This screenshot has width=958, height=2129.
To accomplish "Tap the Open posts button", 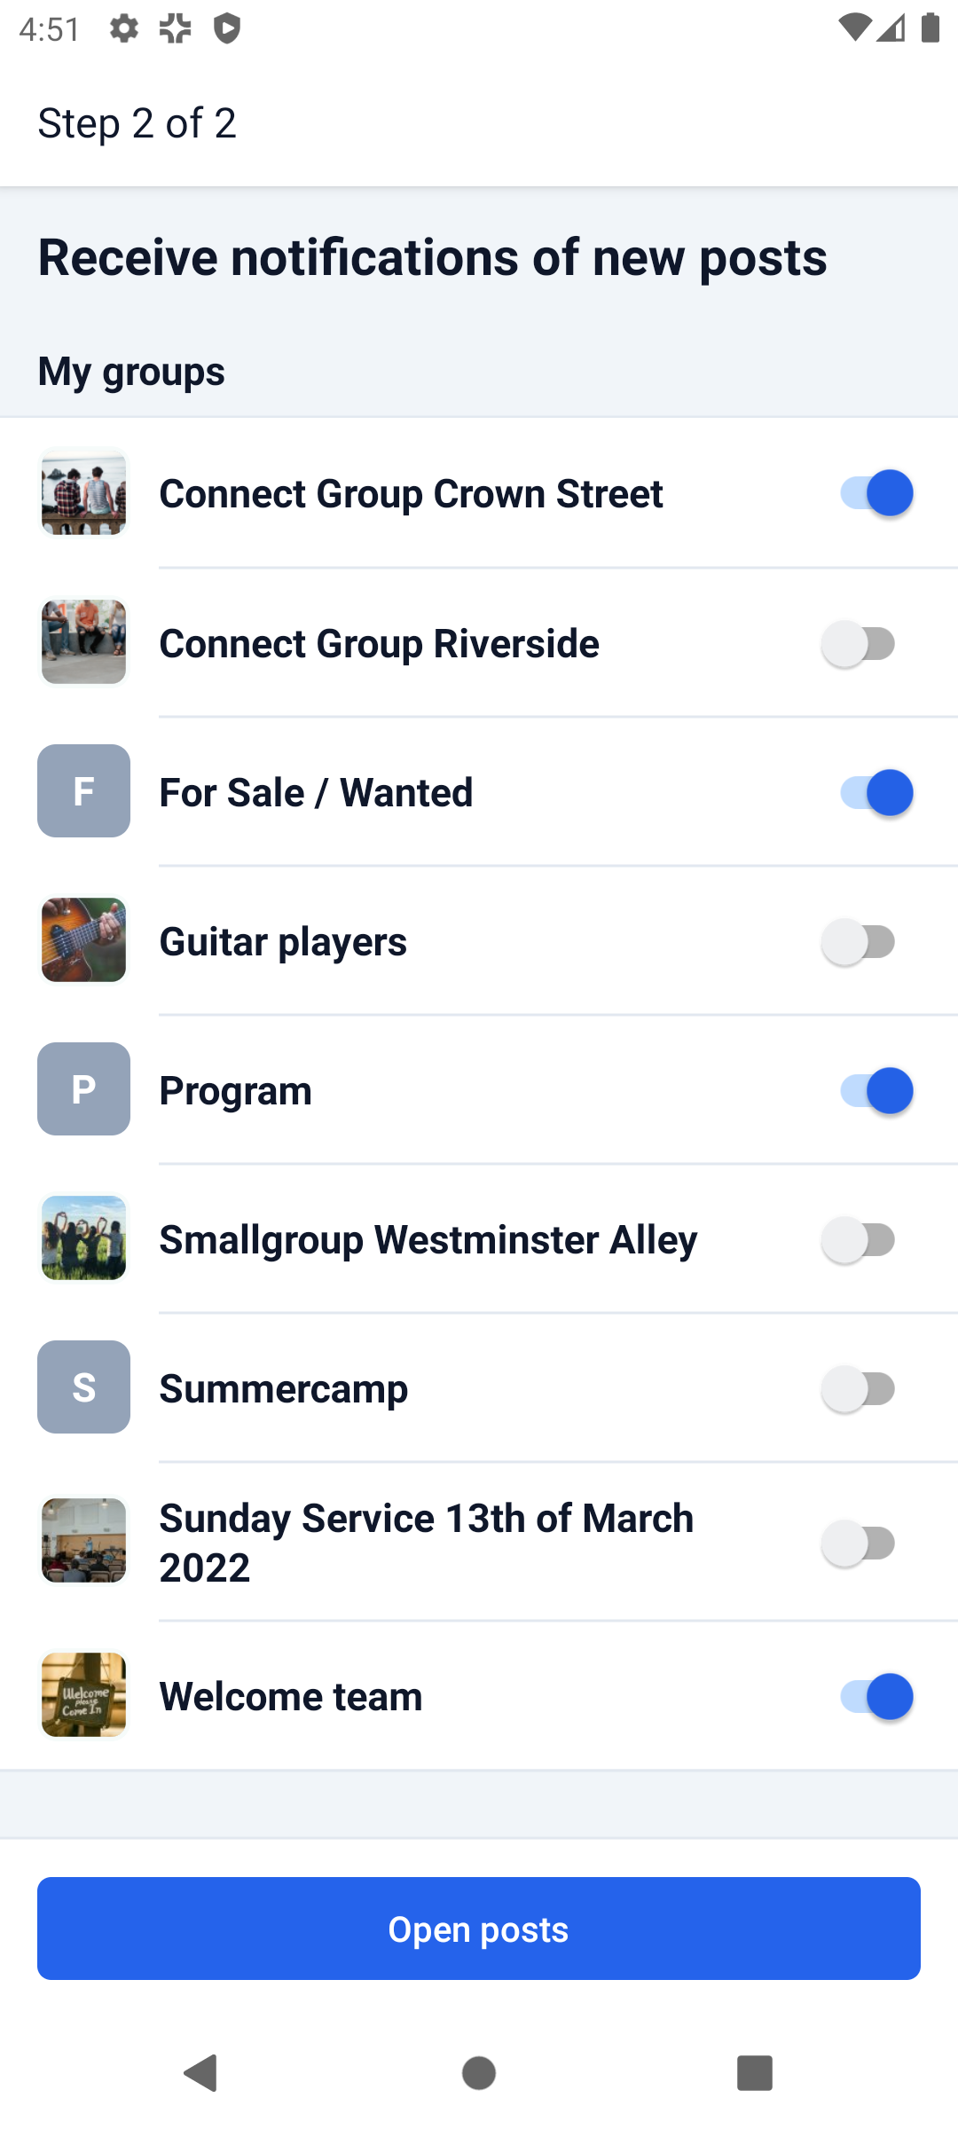I will coord(479,1929).
